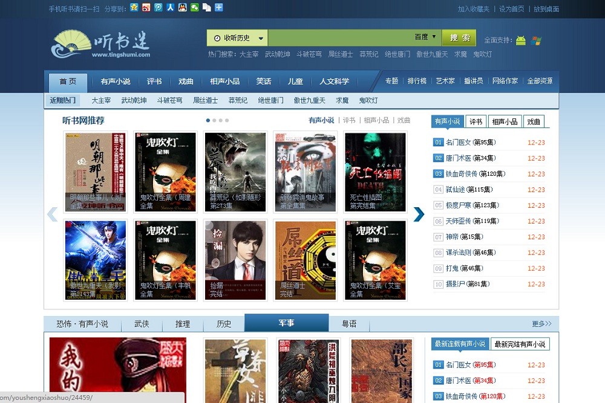Viewport: 605px width, 403px height.
Task: Click the 10 rank badge beside 摄影尸
Action: [x=438, y=285]
